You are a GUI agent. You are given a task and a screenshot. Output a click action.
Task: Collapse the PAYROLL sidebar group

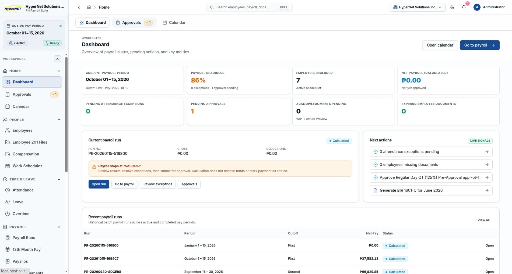[x=59, y=227]
